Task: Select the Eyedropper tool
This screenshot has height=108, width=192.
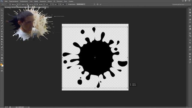Action: (x=2, y=23)
